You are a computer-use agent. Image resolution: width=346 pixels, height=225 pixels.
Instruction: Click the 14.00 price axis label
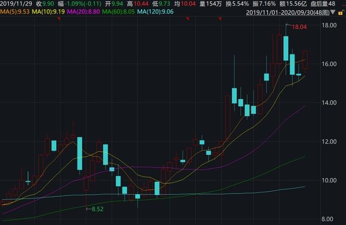(329, 103)
